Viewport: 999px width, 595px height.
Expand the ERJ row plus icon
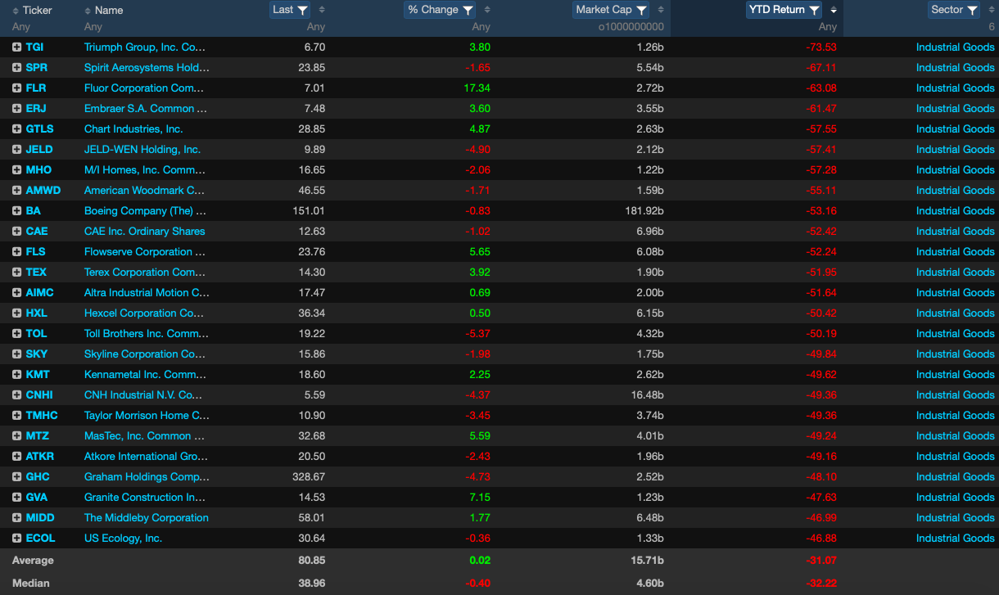(x=16, y=109)
